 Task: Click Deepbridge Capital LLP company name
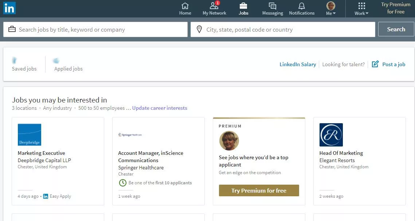[44, 160]
